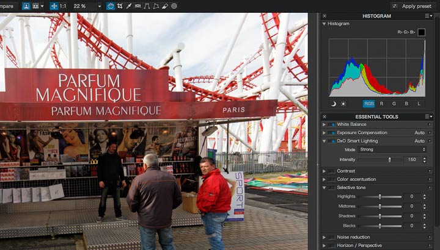Zoom image to 1:1
440x250 pixels.
coord(63,6)
